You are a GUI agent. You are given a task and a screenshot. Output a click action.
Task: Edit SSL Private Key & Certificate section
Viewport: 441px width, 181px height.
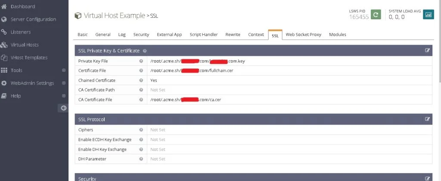pyautogui.click(x=428, y=50)
